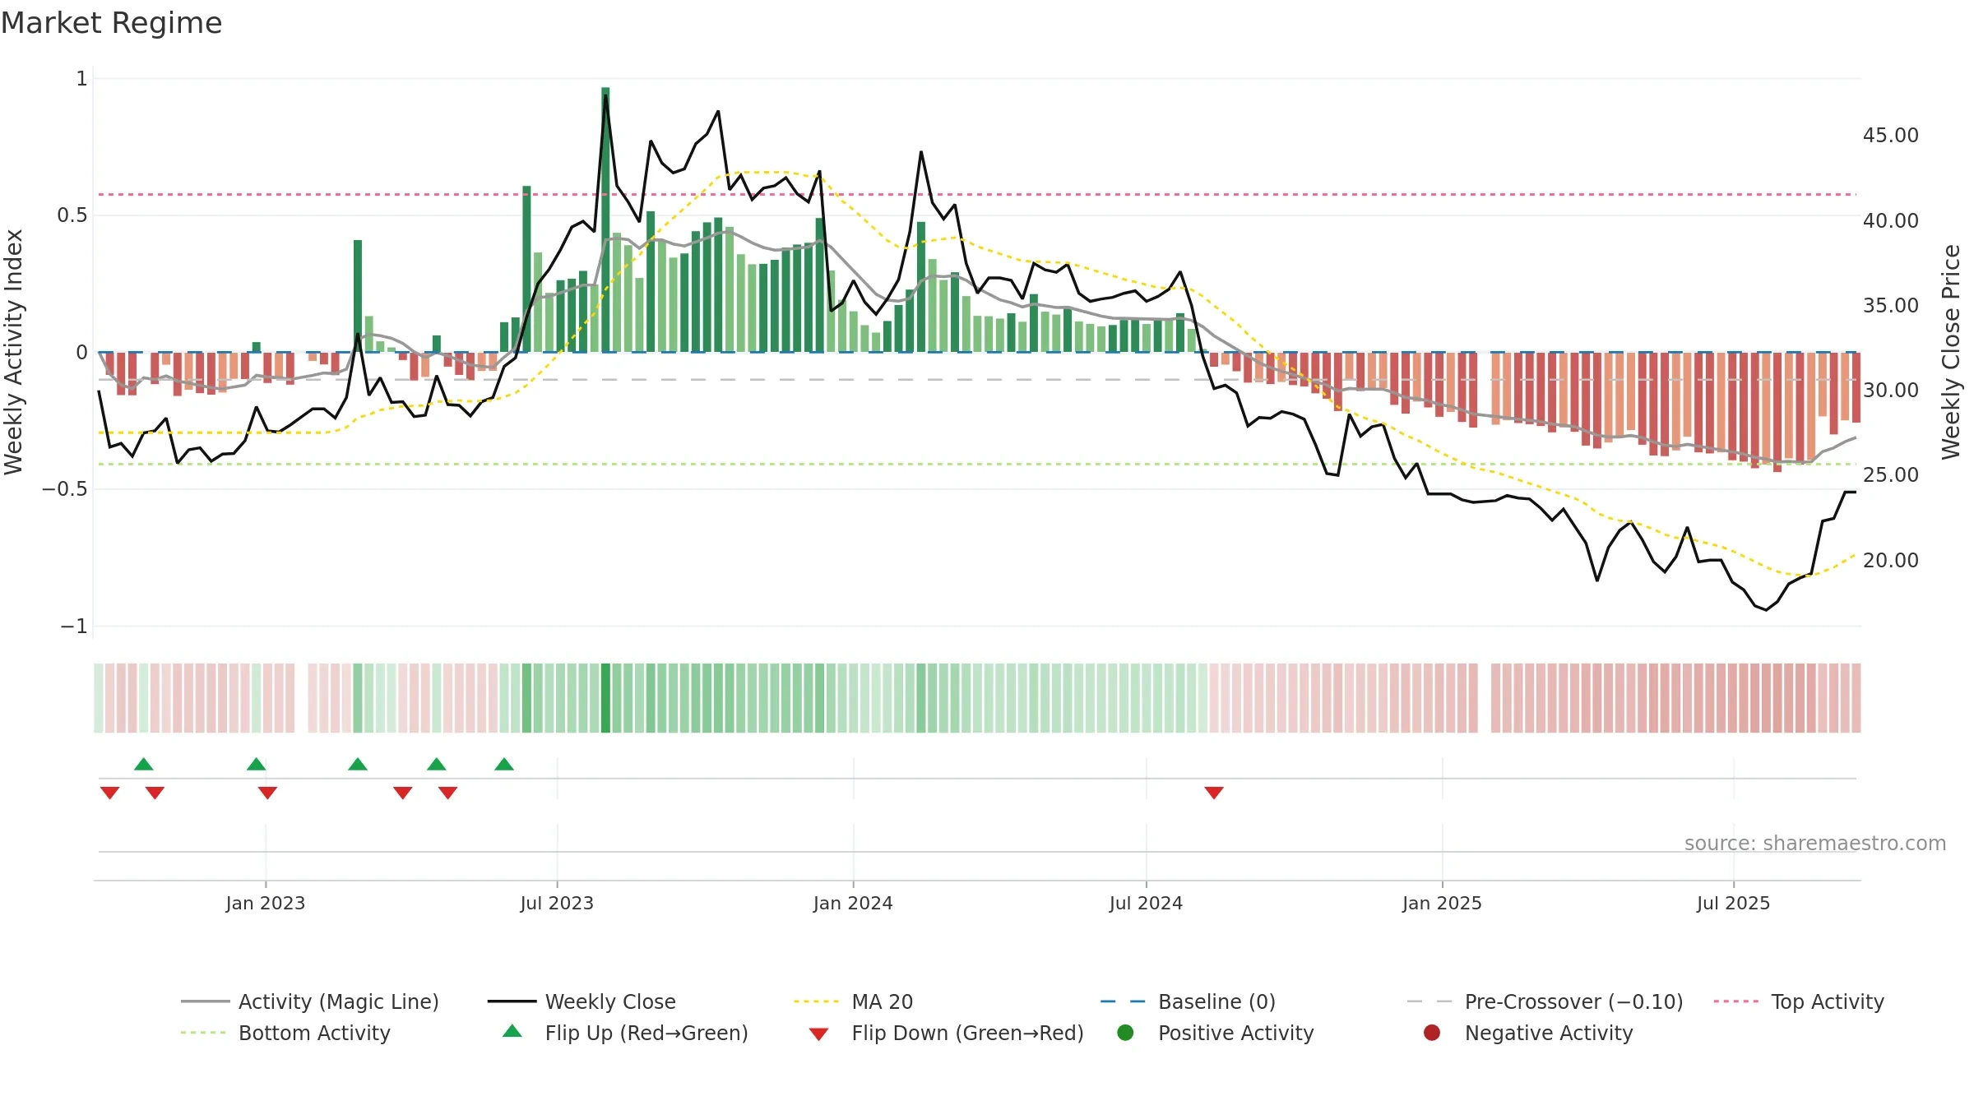Toggle the Flip Down (Green→Red) legend entry
Image resolution: width=1974 pixels, height=1110 pixels.
coord(946,1033)
